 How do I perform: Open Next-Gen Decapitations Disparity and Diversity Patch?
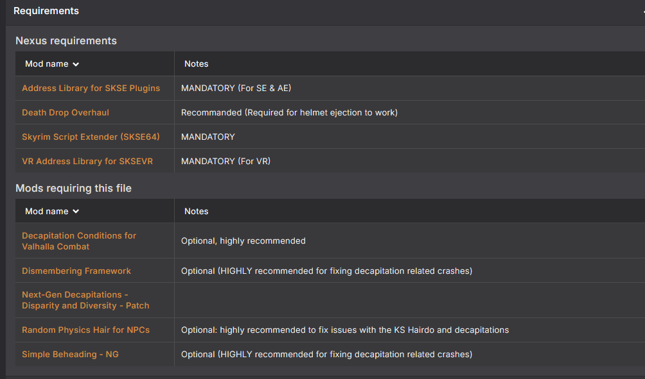85,300
